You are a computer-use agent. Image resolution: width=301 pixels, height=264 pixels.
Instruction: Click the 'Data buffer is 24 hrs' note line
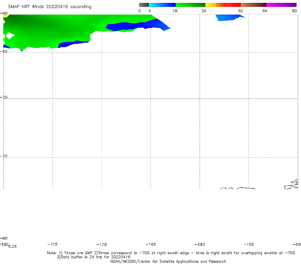(x=94, y=257)
